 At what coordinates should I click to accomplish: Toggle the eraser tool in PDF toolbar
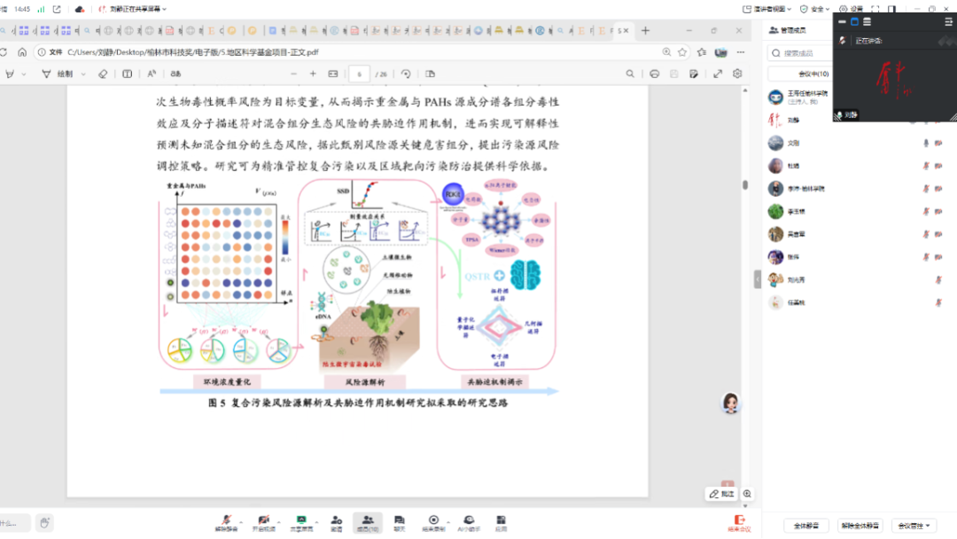103,74
